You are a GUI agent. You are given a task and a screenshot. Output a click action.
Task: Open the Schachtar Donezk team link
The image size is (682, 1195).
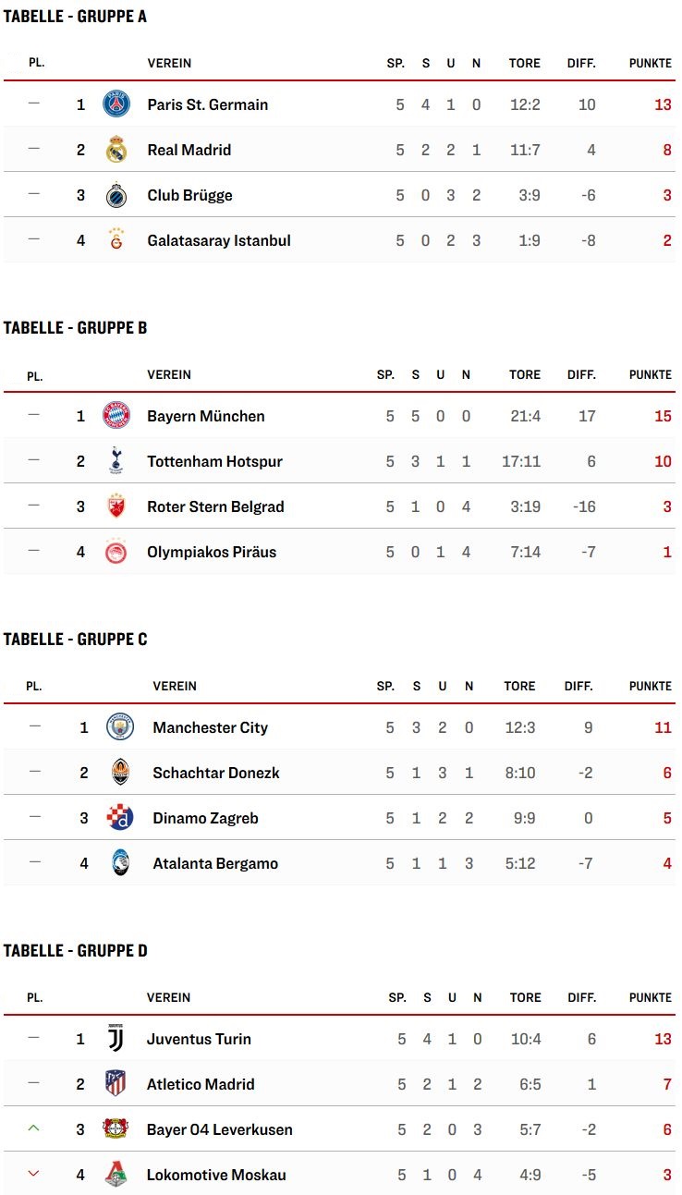pos(216,773)
